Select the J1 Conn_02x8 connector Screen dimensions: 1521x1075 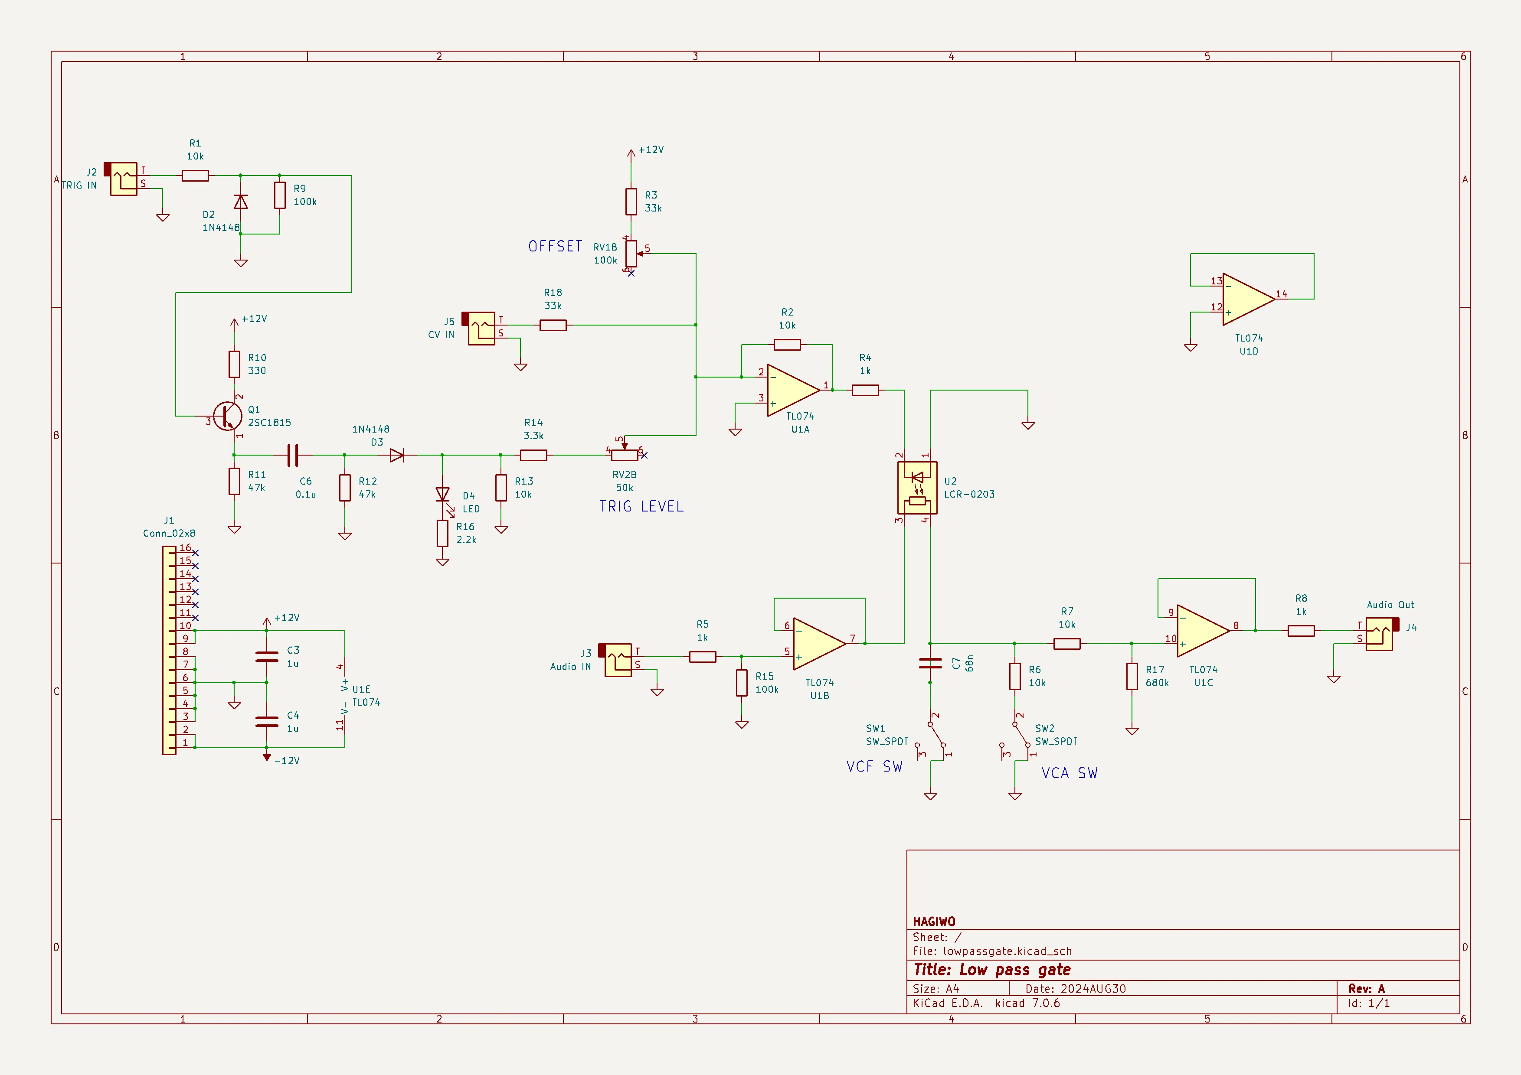(x=170, y=650)
